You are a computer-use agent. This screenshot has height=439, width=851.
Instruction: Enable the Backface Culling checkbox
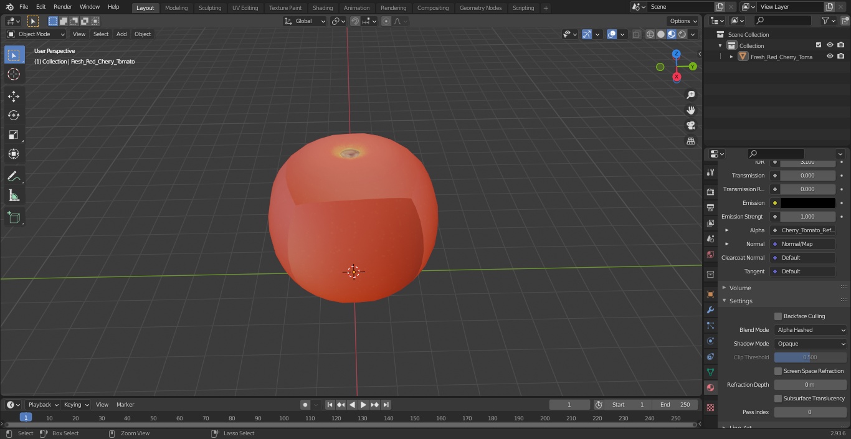coord(778,316)
